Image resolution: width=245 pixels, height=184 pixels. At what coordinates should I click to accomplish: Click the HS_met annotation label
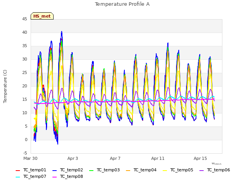(x=42, y=16)
